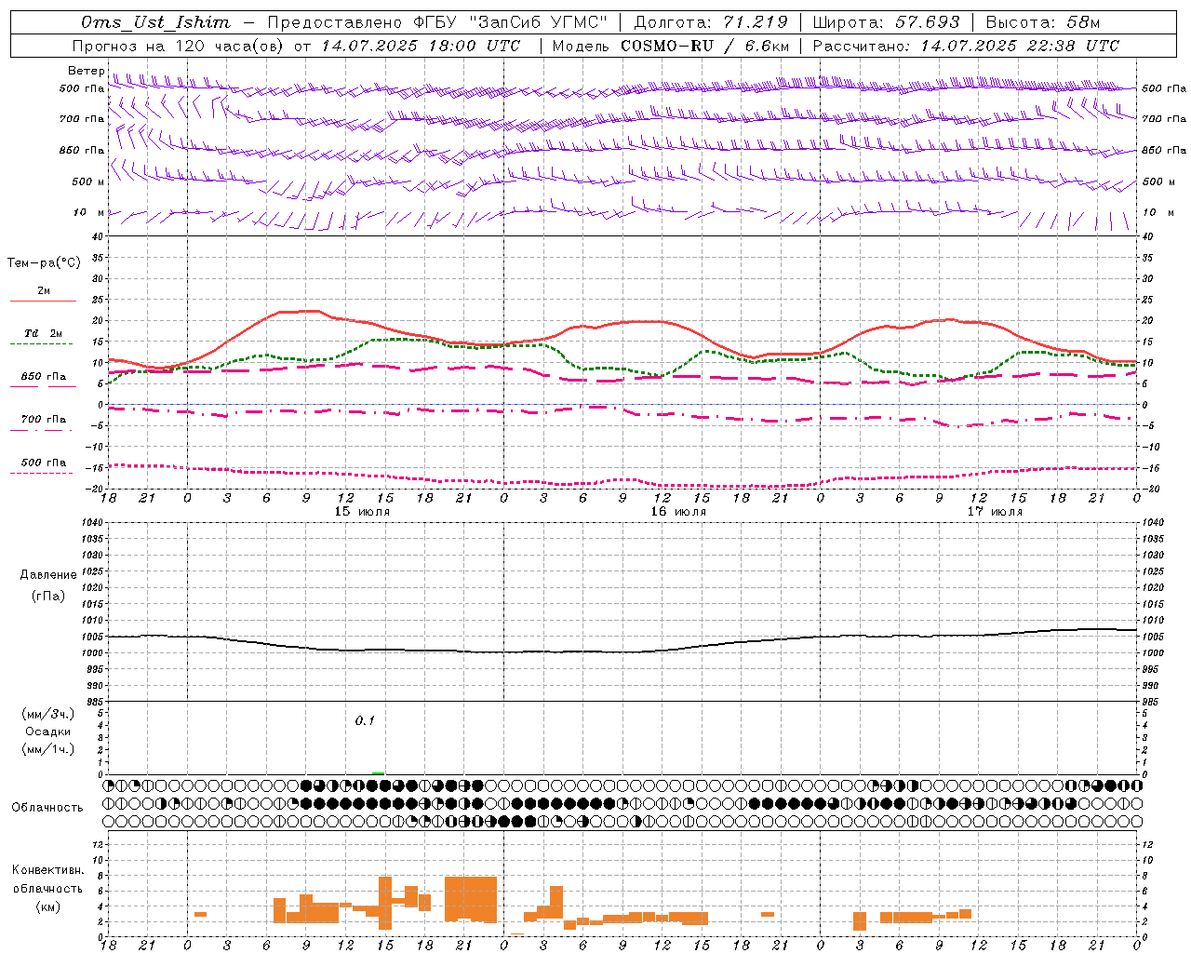Click the (гПа) pressure unit label
Viewport: 1191px width, 953px height.
point(48,597)
